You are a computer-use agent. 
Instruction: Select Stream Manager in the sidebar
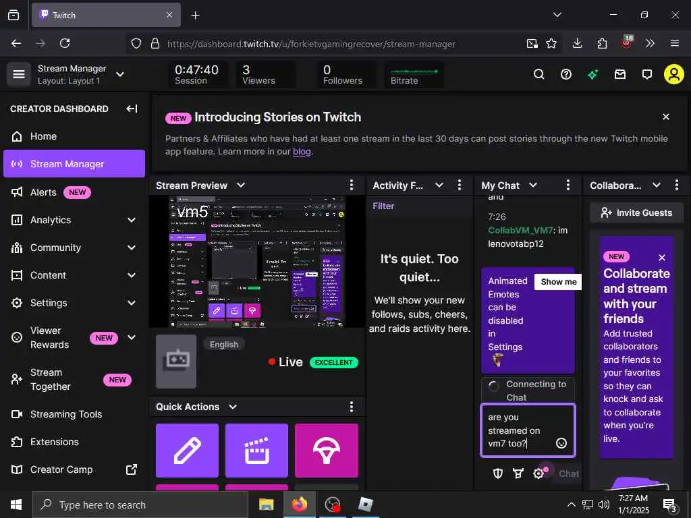[74, 163]
